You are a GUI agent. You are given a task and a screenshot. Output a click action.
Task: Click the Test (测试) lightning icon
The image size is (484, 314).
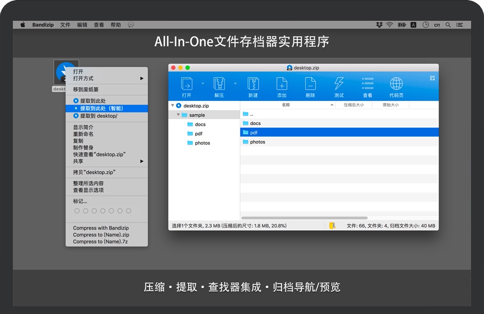tap(339, 84)
